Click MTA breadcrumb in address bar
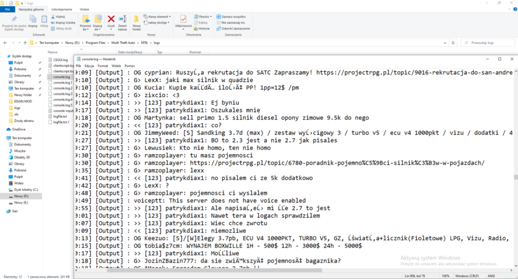This screenshot has height=279, width=518. click(145, 43)
